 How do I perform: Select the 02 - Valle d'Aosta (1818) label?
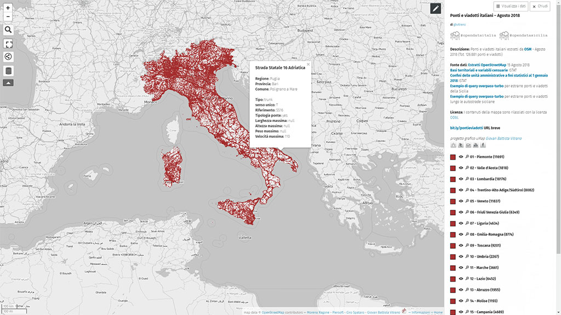[489, 168]
